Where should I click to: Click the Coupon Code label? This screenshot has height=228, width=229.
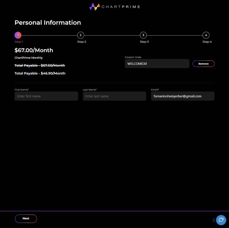(x=133, y=57)
